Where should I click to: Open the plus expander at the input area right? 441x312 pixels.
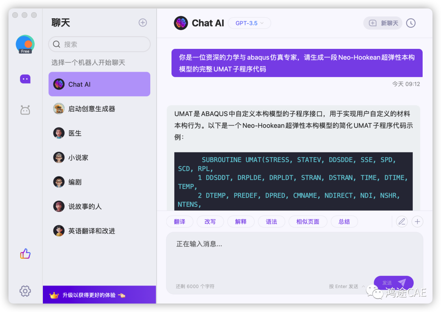pos(417,221)
